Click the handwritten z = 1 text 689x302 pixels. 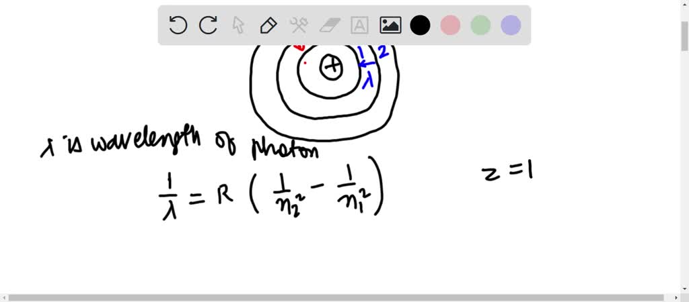(508, 171)
